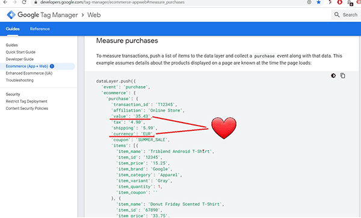Open Quick Start Guide in sidebar
The image size is (361, 218).
pos(20,52)
